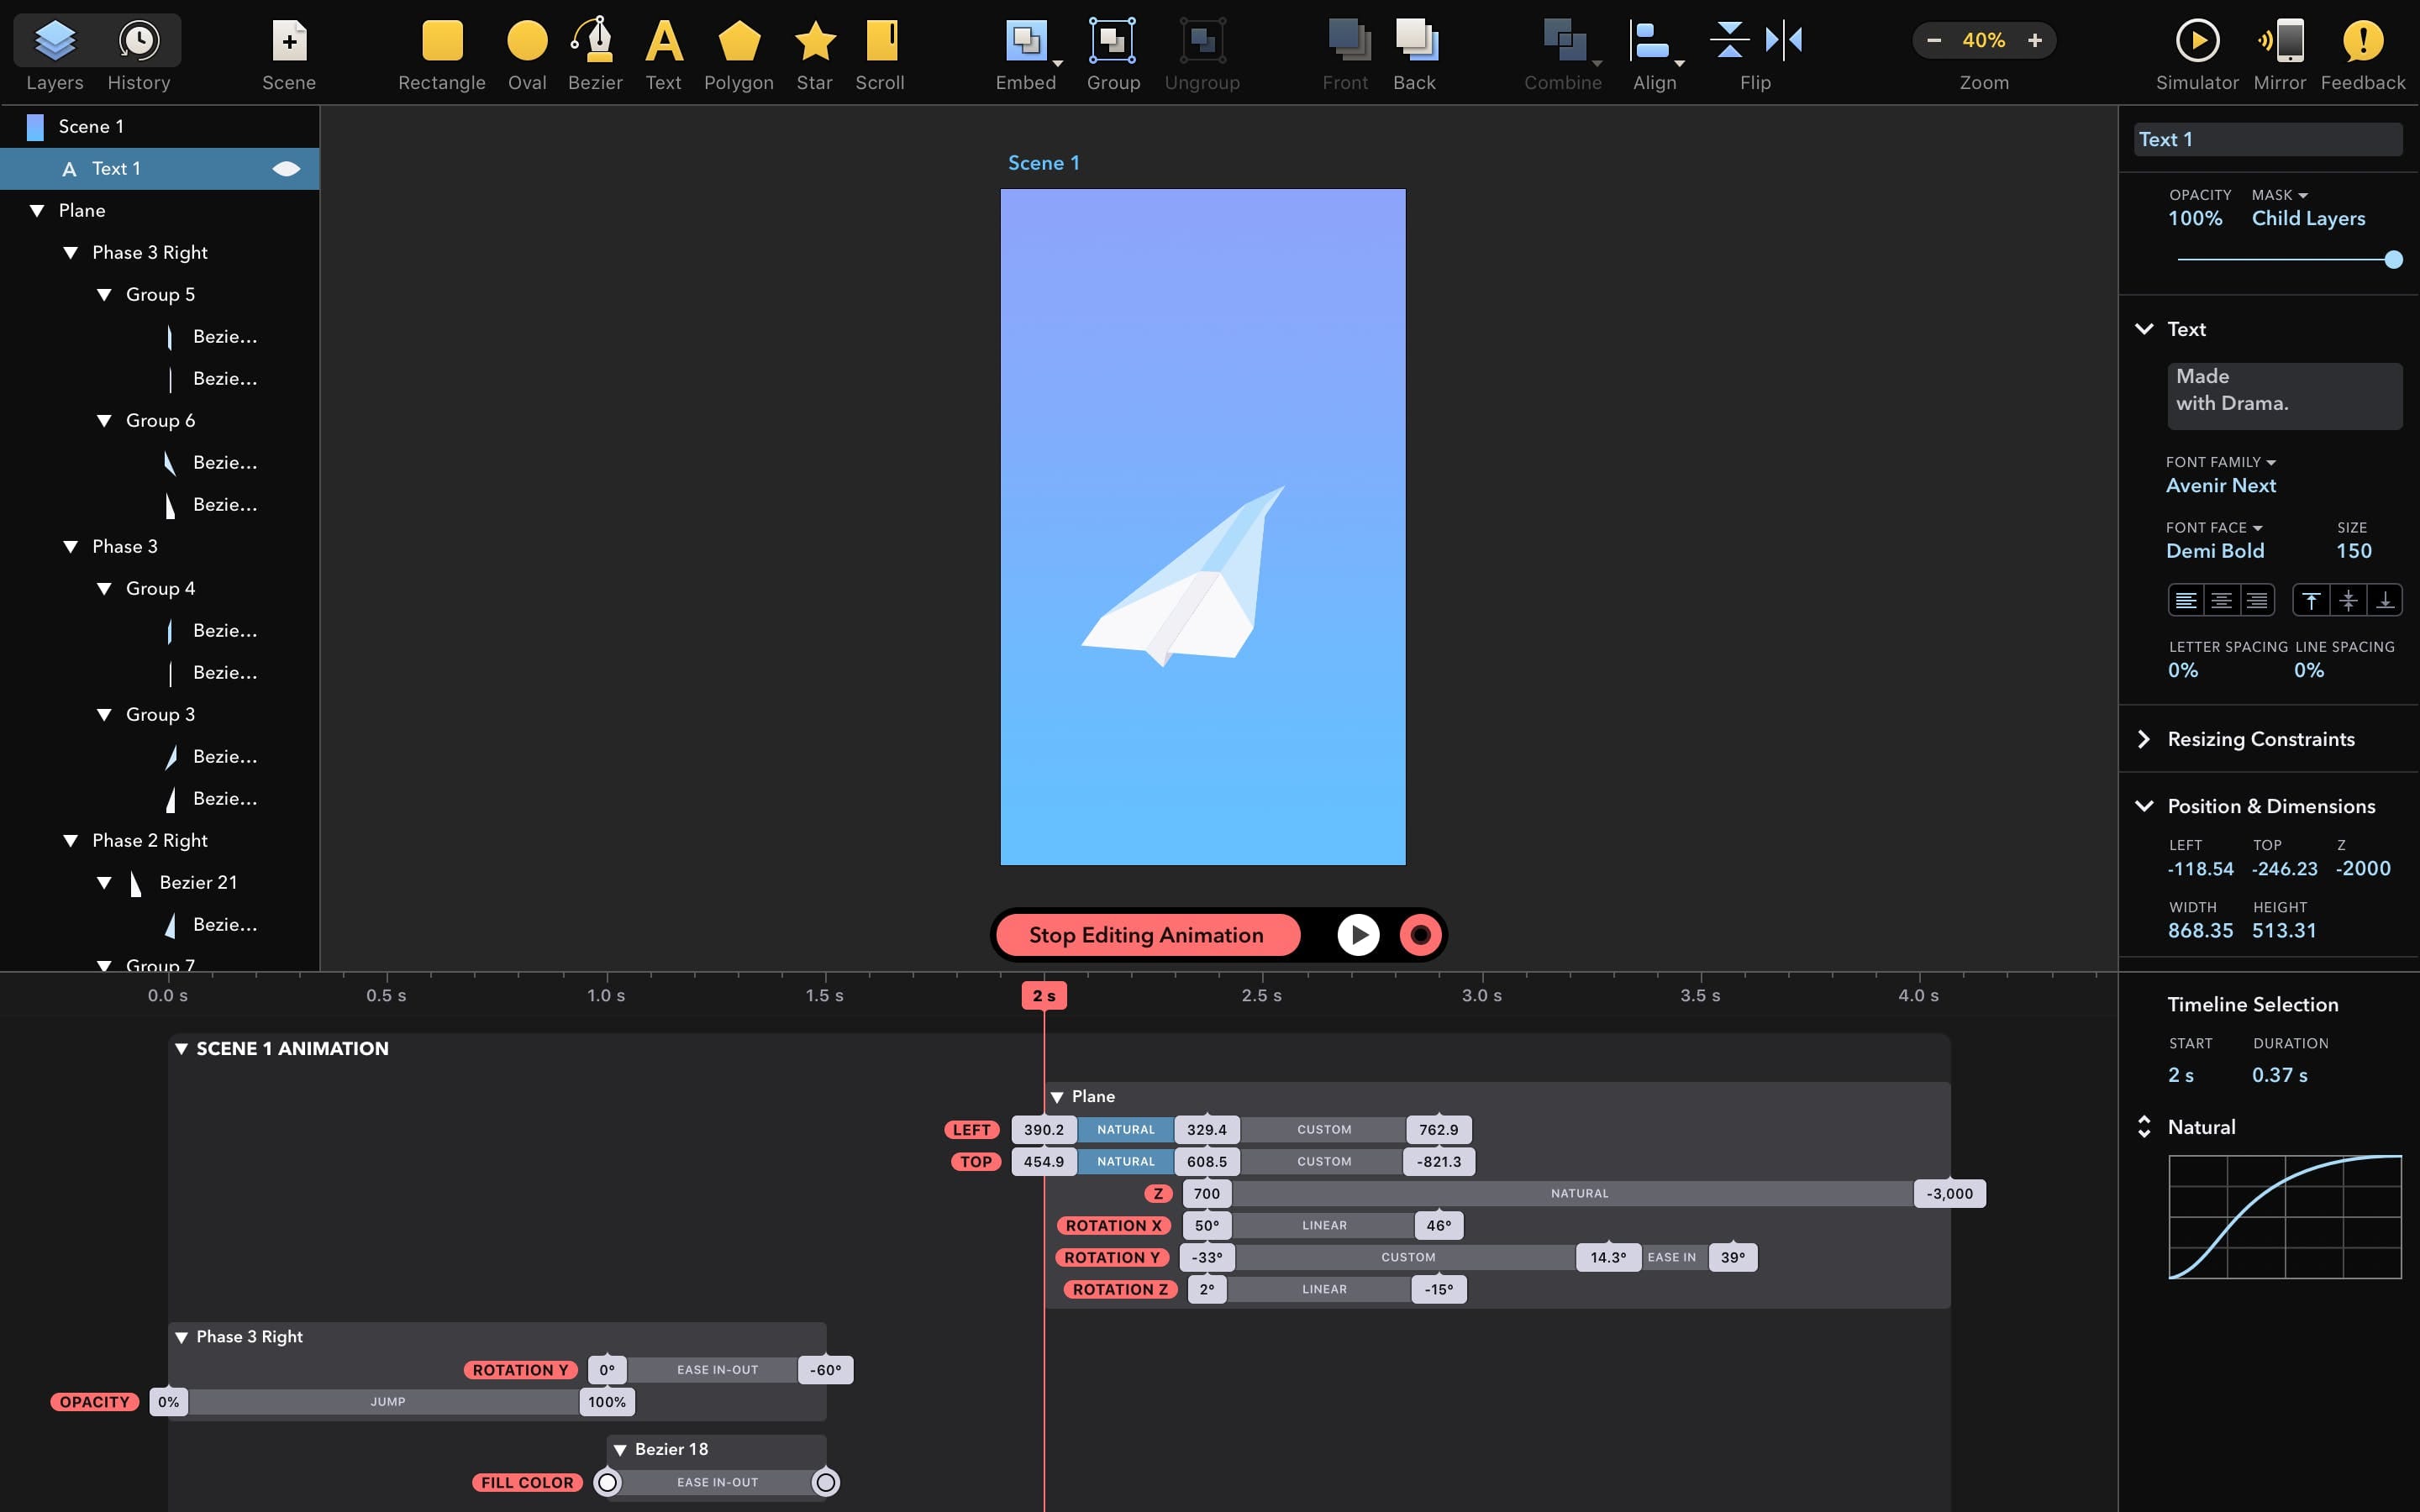The height and width of the screenshot is (1512, 2420).
Task: Adjust the opacity slider handle
Action: [2393, 260]
